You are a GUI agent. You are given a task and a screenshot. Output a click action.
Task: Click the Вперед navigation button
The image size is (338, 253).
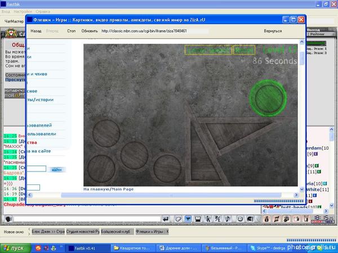[x=52, y=31]
